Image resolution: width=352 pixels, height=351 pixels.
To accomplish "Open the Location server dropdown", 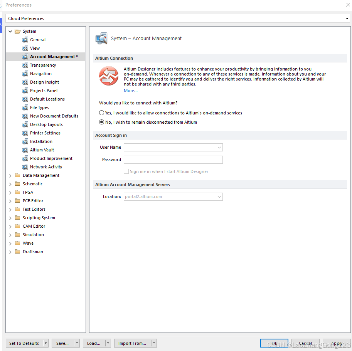I will [219, 197].
